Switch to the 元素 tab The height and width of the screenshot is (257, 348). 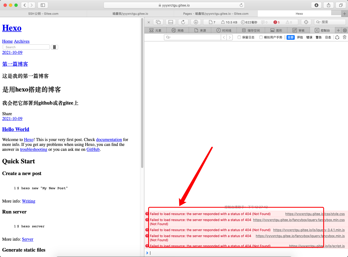[155, 30]
